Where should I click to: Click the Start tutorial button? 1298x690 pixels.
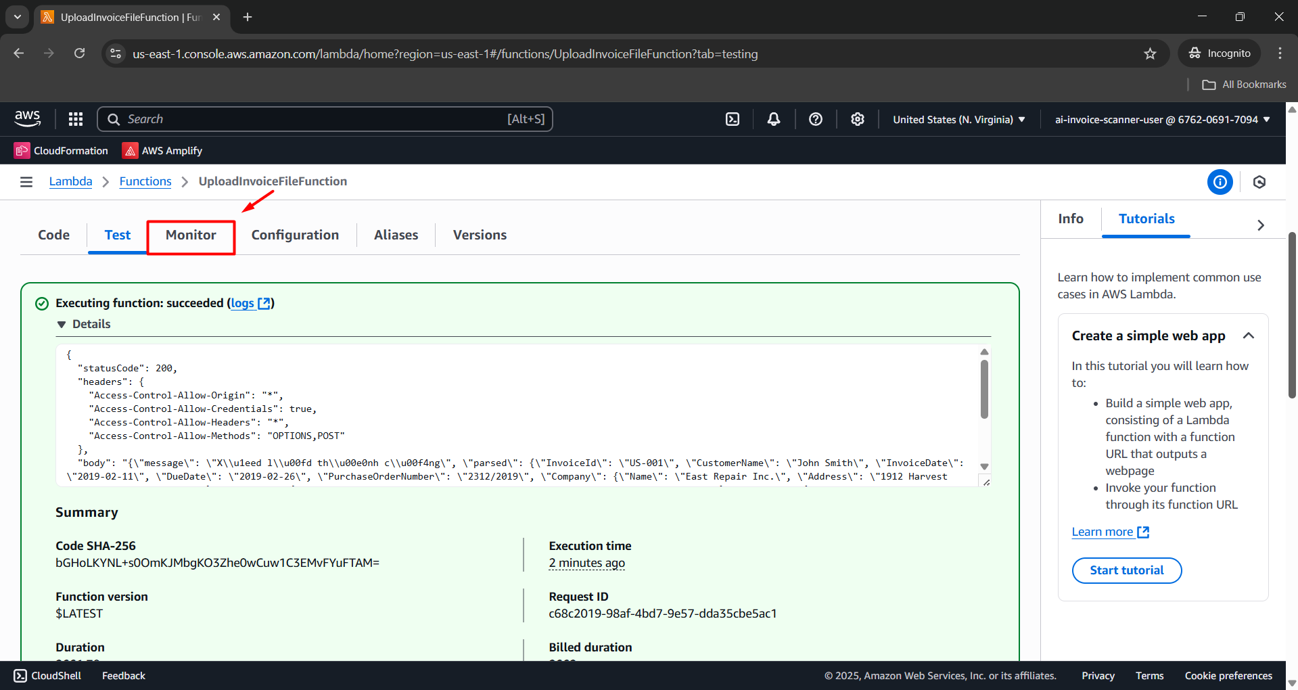pyautogui.click(x=1126, y=570)
